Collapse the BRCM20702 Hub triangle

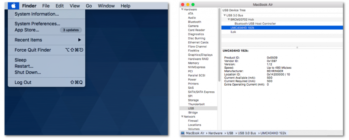click(x=229, y=19)
